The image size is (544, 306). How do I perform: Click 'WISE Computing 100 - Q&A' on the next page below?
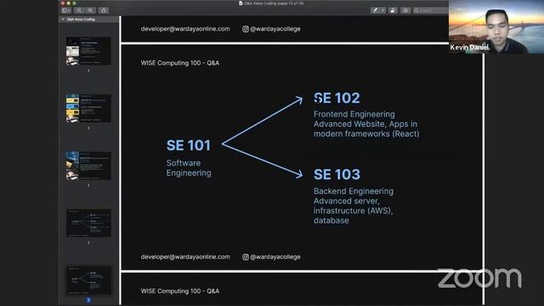point(179,291)
